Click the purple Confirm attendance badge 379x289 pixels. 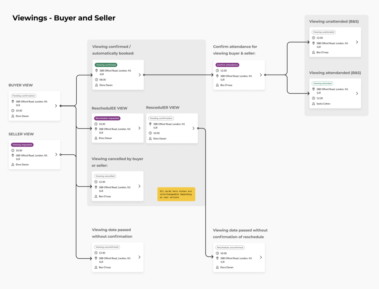pyautogui.click(x=227, y=65)
